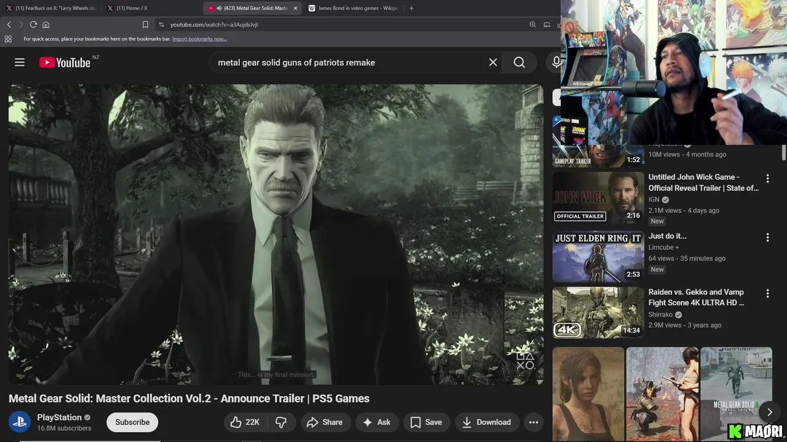Subscribe to the PlayStation channel
The width and height of the screenshot is (787, 442).
pyautogui.click(x=132, y=422)
